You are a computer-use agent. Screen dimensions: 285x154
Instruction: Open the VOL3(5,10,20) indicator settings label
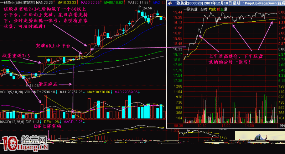point(12,92)
